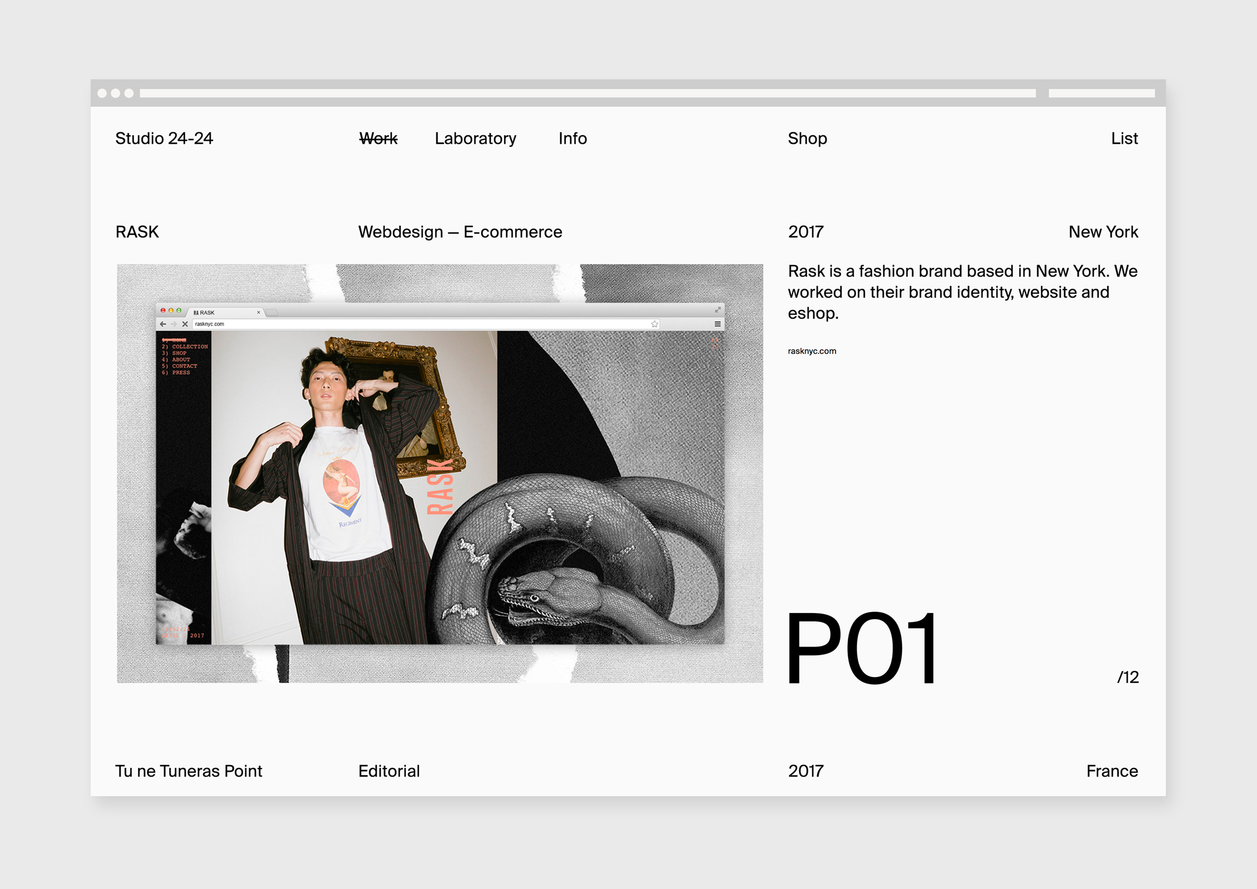
Task: Click the back arrow in embedded browser
Action: [163, 324]
